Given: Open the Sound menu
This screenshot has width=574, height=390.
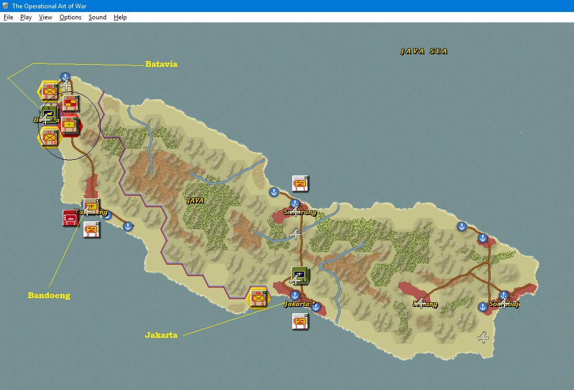Looking at the screenshot, I should click(98, 17).
